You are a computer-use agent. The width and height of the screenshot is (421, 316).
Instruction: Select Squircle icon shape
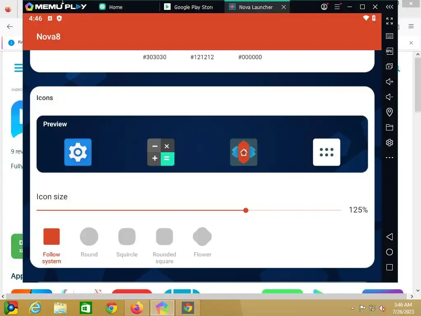(x=127, y=243)
